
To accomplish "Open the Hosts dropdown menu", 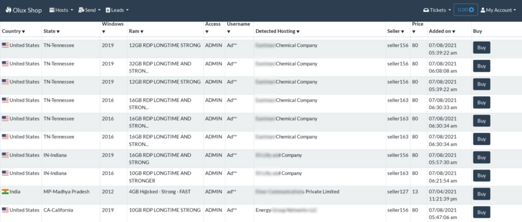I will click(61, 10).
